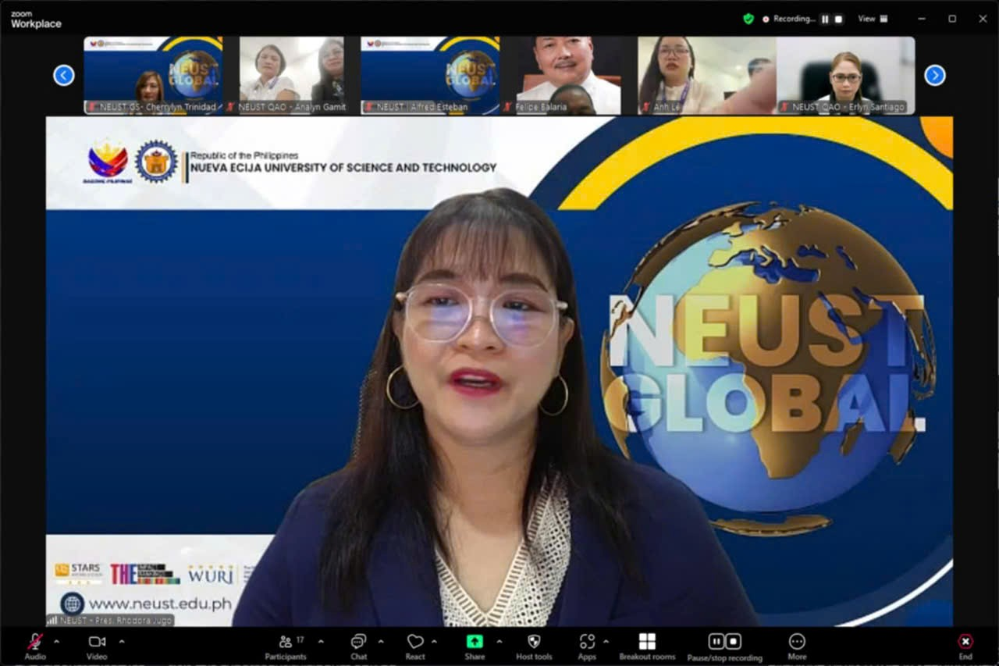Viewport: 999px width, 666px height.
Task: Click the speaker name label Rhodora Jugo
Action: pos(110,620)
